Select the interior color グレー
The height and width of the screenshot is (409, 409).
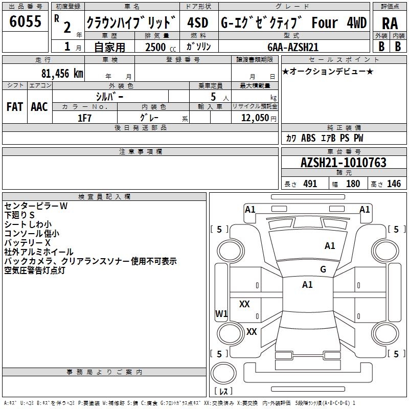(x=149, y=118)
